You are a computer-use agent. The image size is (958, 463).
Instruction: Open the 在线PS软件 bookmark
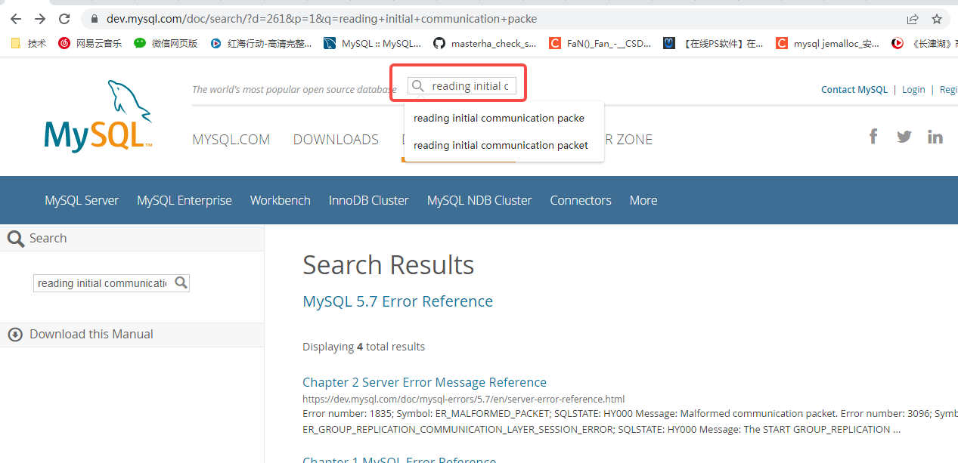(x=713, y=43)
